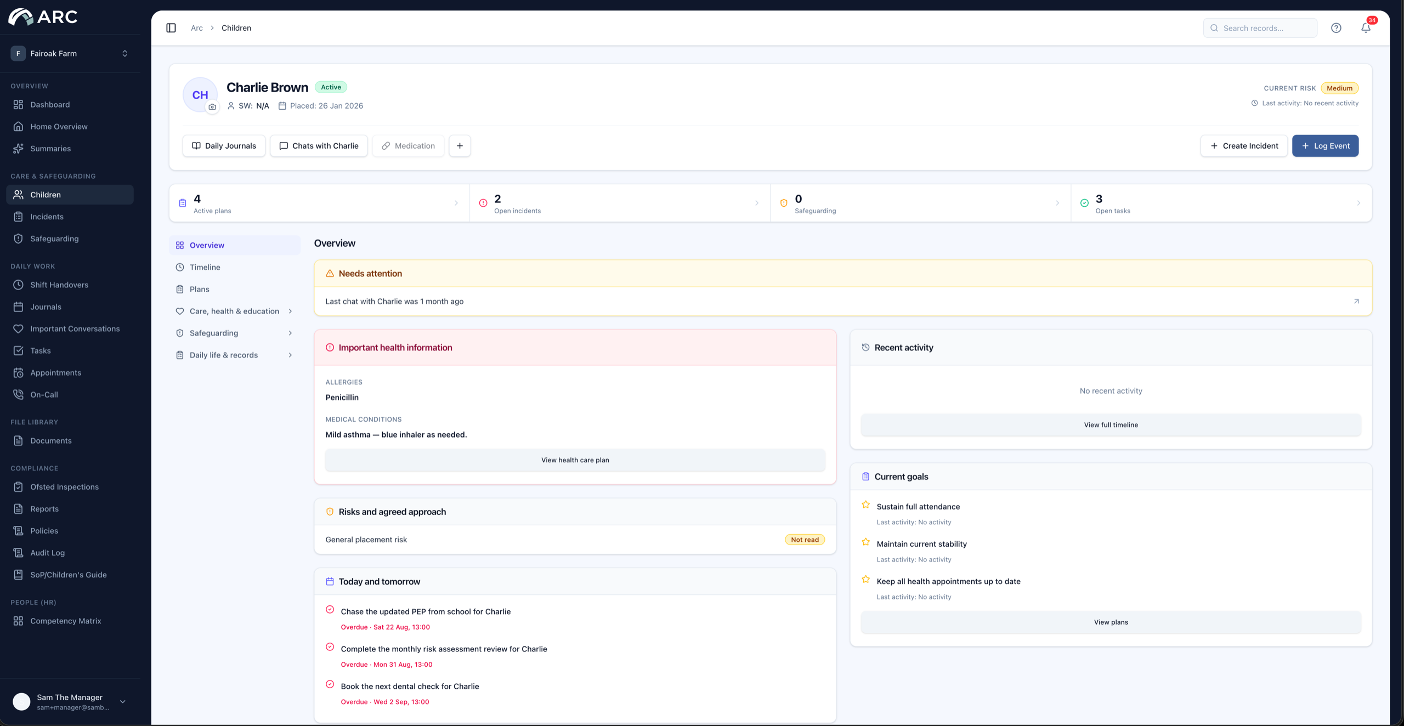Click the Dashboard grid icon
Viewport: 1404px width, 726px height.
click(x=18, y=105)
